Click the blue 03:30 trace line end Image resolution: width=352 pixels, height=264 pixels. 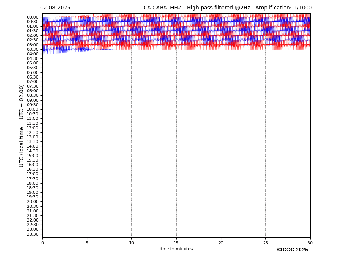point(128,49)
